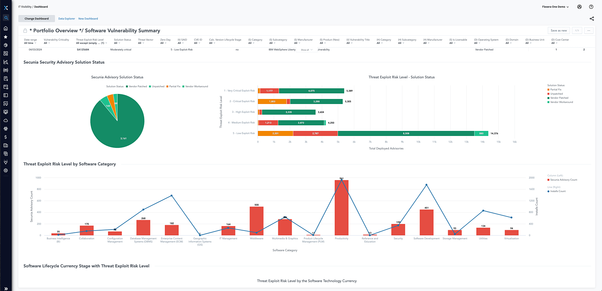The width and height of the screenshot is (602, 291).
Task: Open the Flexera One Demo organization dropdown
Action: [x=555, y=7]
